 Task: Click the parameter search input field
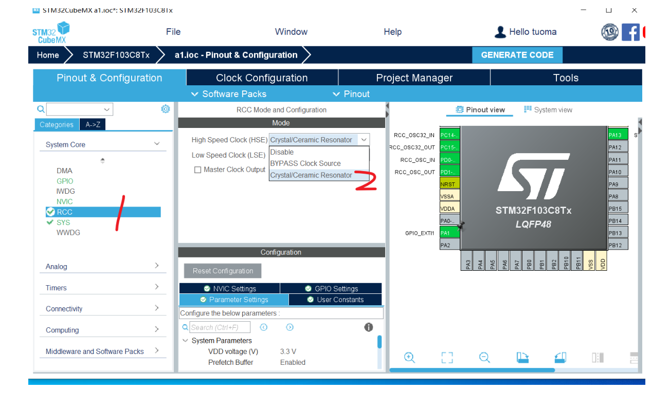[220, 327]
